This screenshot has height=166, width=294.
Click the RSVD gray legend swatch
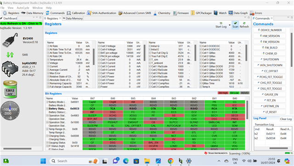coord(244,93)
